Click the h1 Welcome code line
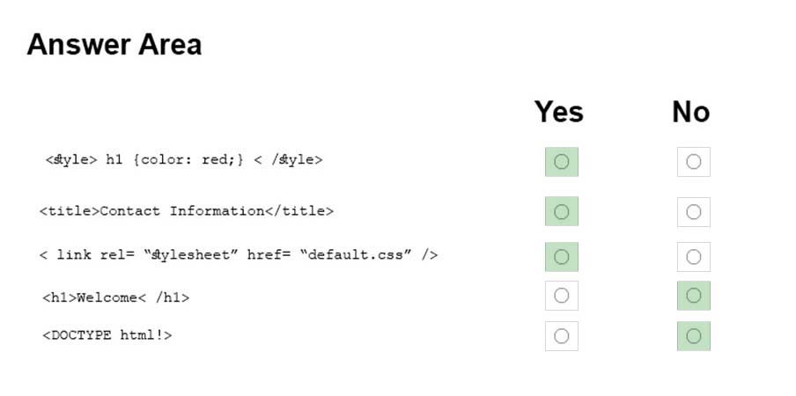 [x=115, y=297]
